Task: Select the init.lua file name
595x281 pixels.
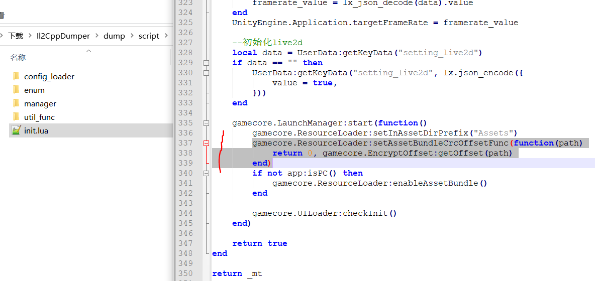Action: [x=36, y=130]
